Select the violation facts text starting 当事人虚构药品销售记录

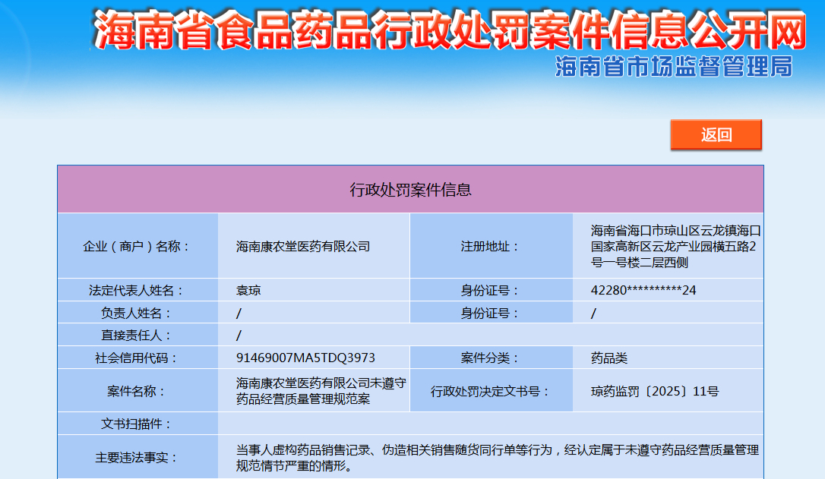coord(498,458)
